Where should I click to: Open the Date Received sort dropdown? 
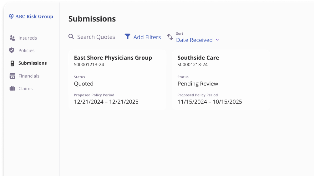pyautogui.click(x=194, y=40)
